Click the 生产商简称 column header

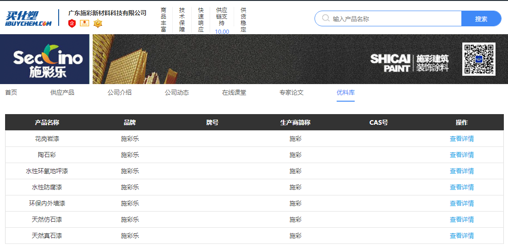point(296,122)
